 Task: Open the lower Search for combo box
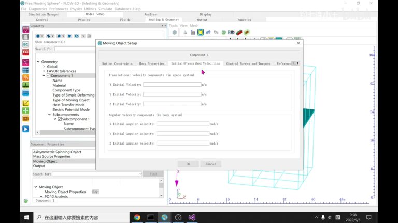click(97, 174)
